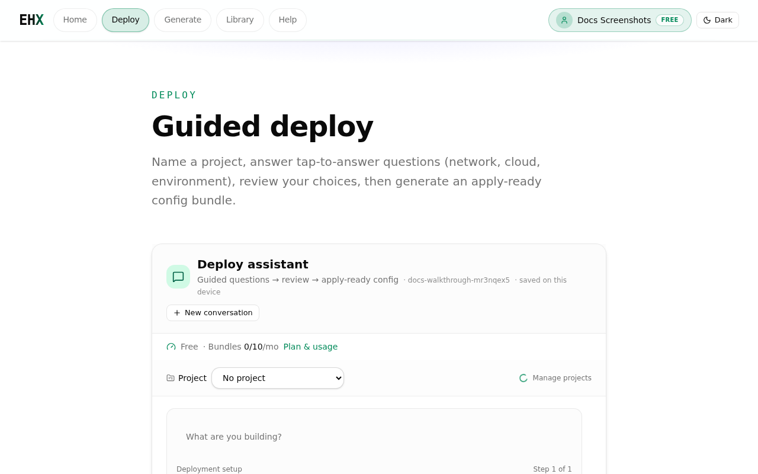Click the Guided deploy heading

click(262, 126)
